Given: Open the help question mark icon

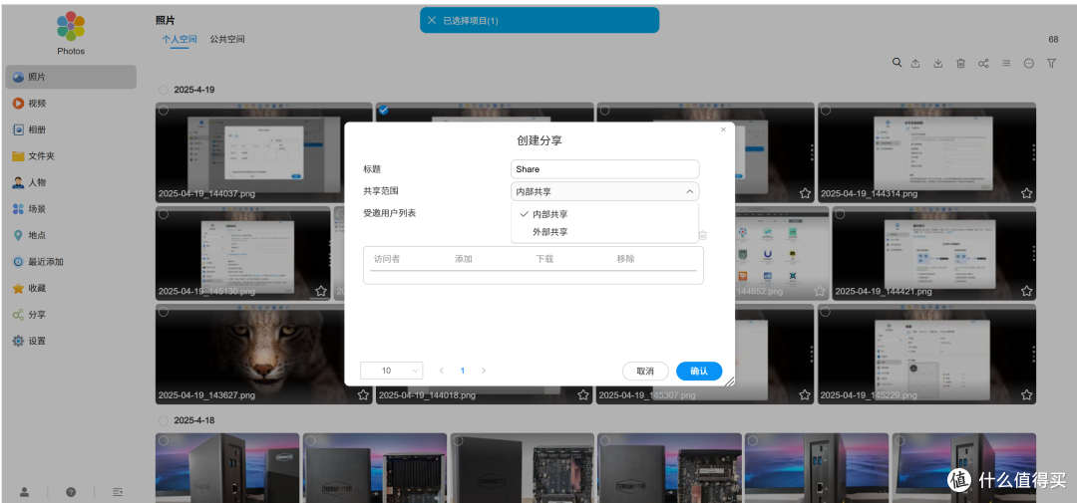Looking at the screenshot, I should (x=71, y=492).
